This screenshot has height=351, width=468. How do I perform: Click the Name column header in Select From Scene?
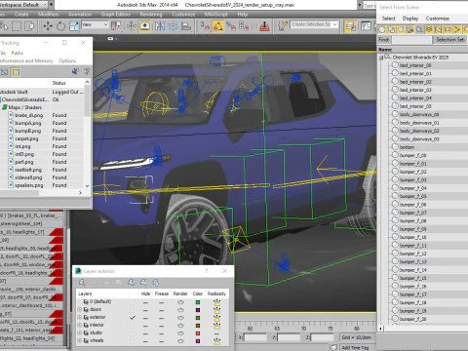423,50
